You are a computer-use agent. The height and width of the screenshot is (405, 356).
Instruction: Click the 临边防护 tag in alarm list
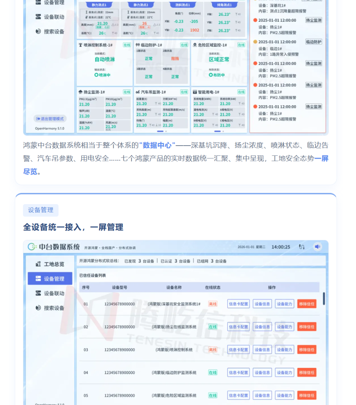coord(314,42)
